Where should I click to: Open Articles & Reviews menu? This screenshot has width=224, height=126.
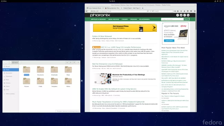pos(98,19)
